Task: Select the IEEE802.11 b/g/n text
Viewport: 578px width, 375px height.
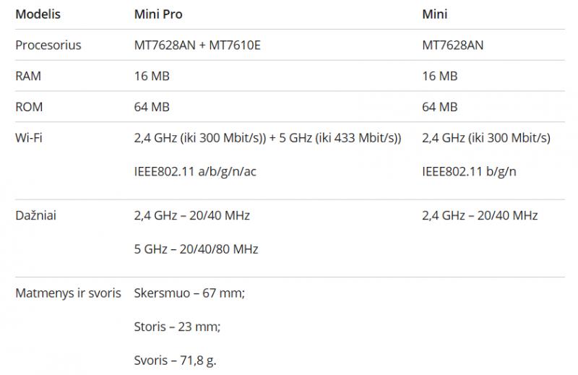Action: pyautogui.click(x=469, y=171)
